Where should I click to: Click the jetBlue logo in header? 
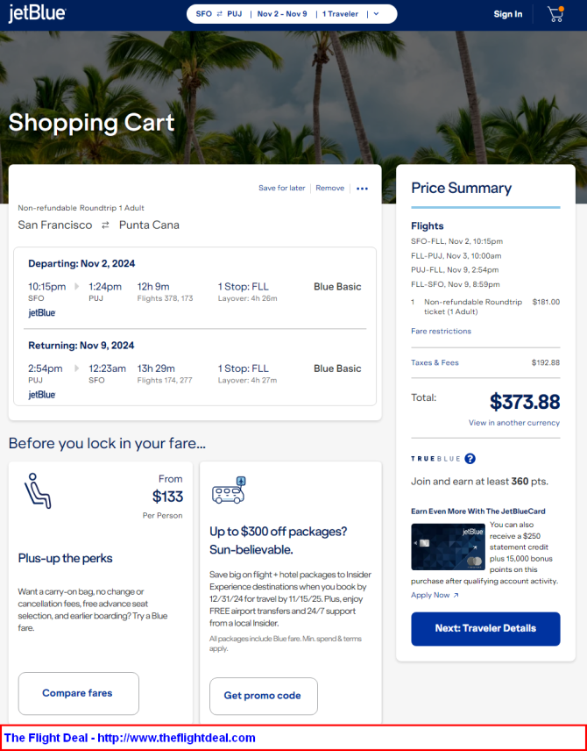coord(38,13)
